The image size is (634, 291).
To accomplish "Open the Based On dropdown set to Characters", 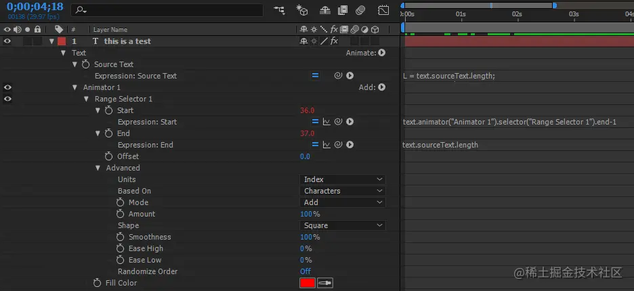I will click(x=343, y=191).
